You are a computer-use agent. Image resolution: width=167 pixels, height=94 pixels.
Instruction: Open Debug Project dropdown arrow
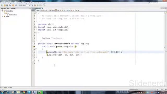[42, 5]
